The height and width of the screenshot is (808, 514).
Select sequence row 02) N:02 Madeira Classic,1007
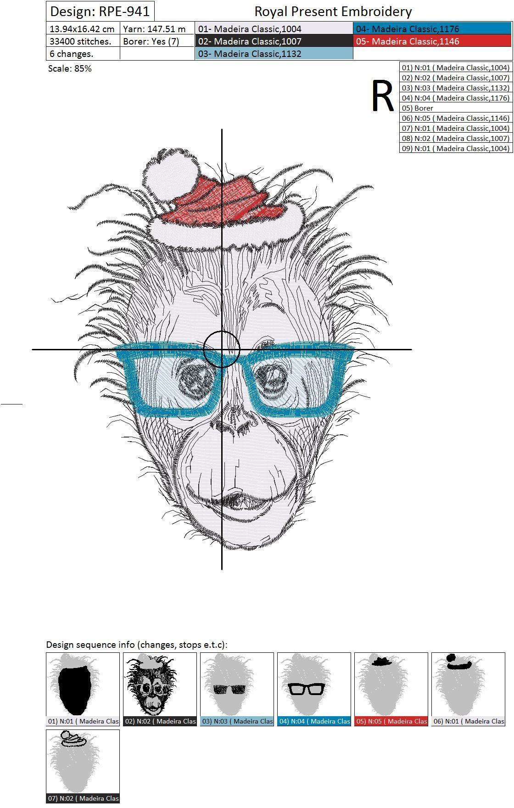point(456,78)
